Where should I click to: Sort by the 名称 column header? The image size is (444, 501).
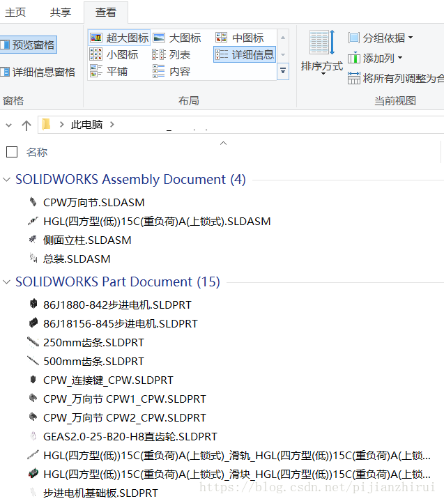coord(37,152)
